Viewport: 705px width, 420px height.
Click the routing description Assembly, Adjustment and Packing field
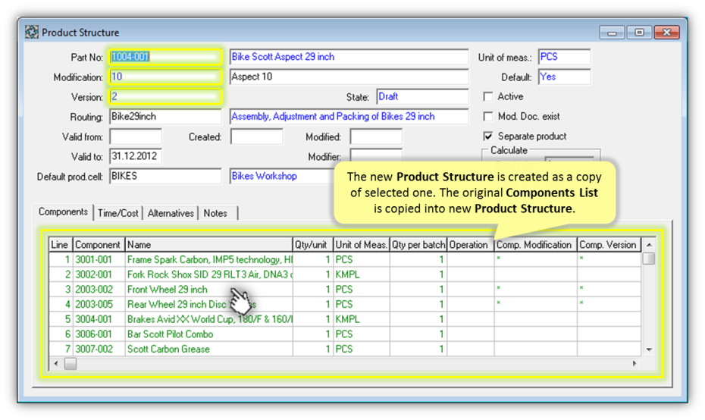click(349, 117)
